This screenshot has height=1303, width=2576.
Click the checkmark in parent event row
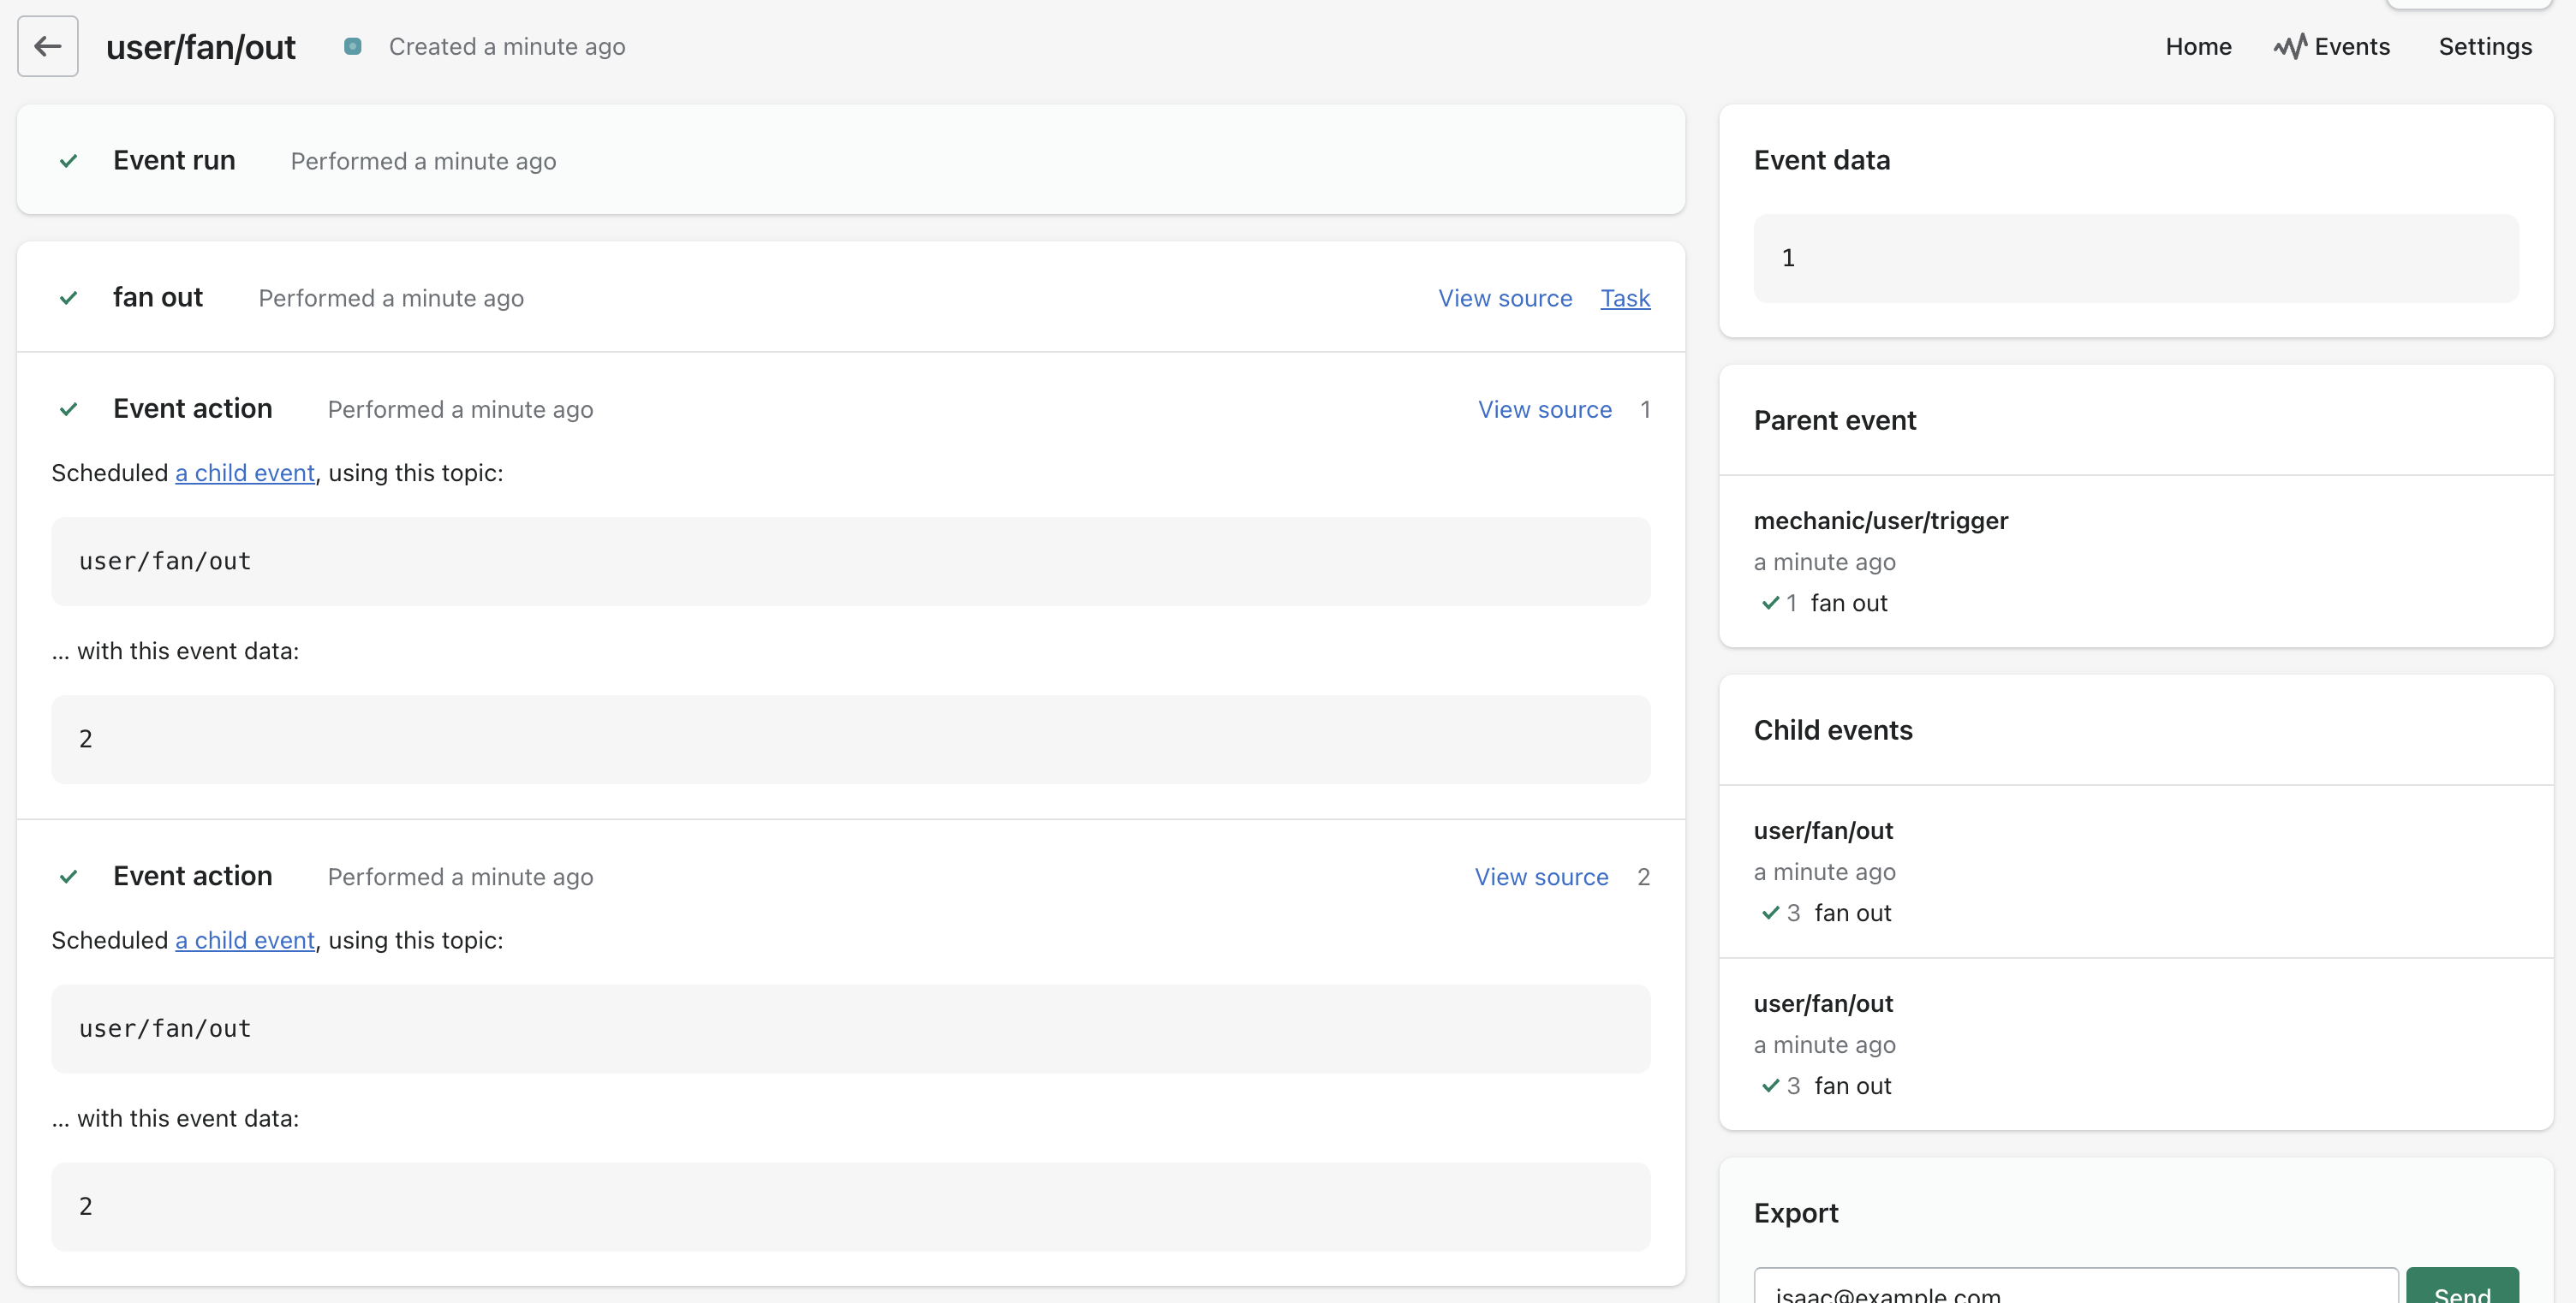click(x=1770, y=603)
